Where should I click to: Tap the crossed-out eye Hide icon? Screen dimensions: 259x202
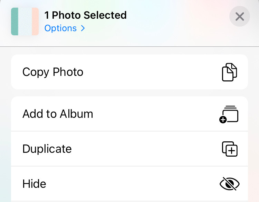[230, 184]
